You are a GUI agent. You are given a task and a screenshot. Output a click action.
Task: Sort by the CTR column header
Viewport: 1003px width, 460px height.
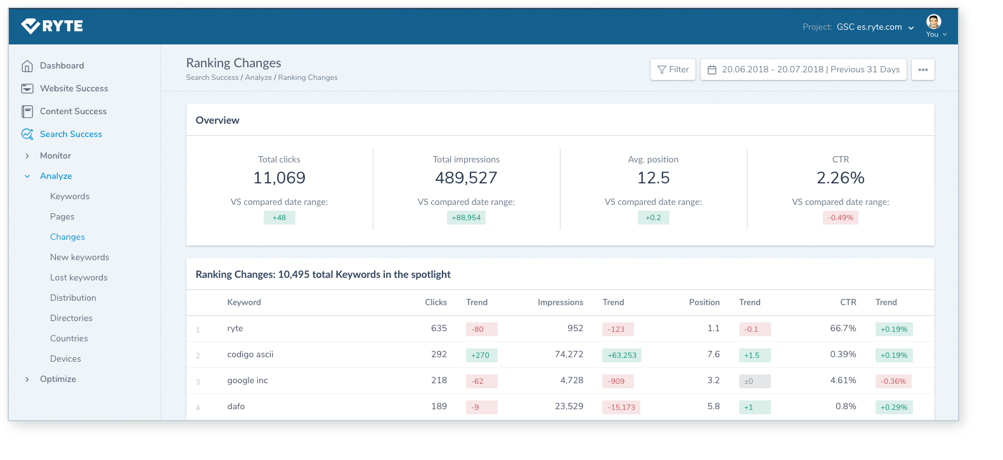(848, 303)
